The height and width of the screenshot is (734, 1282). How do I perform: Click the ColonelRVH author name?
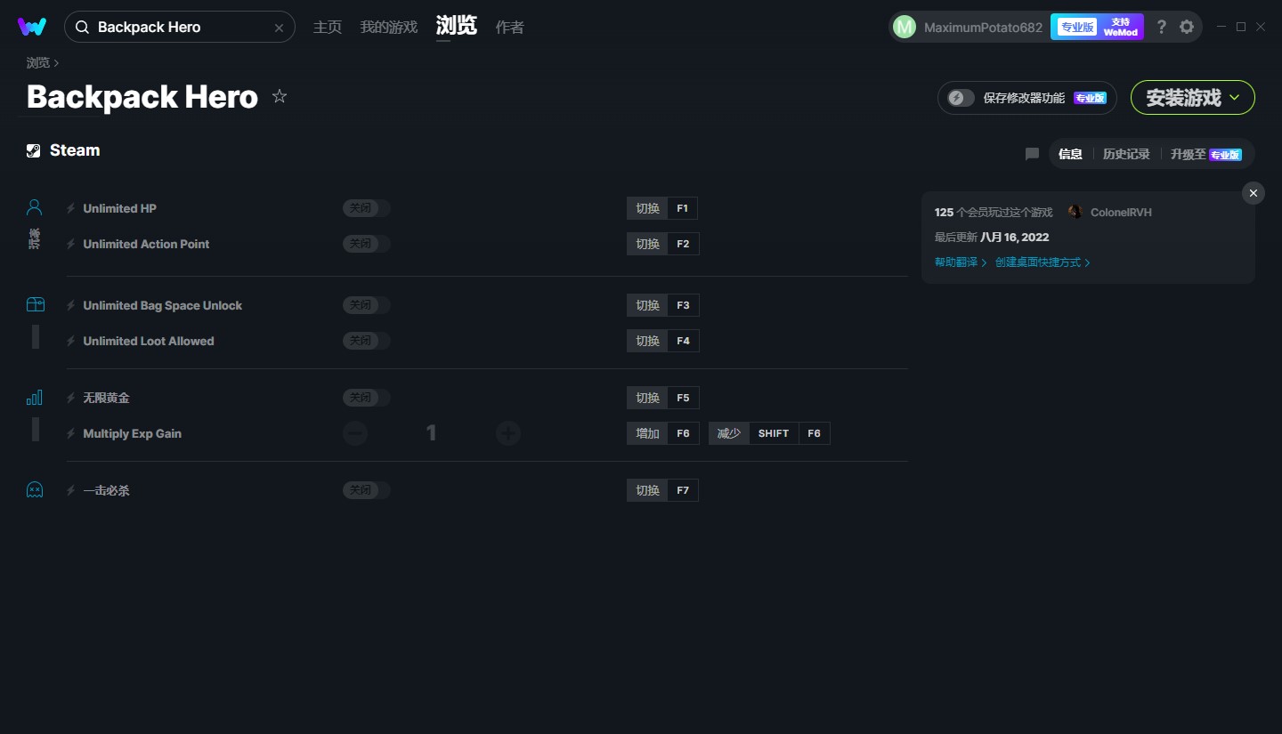1121,213
